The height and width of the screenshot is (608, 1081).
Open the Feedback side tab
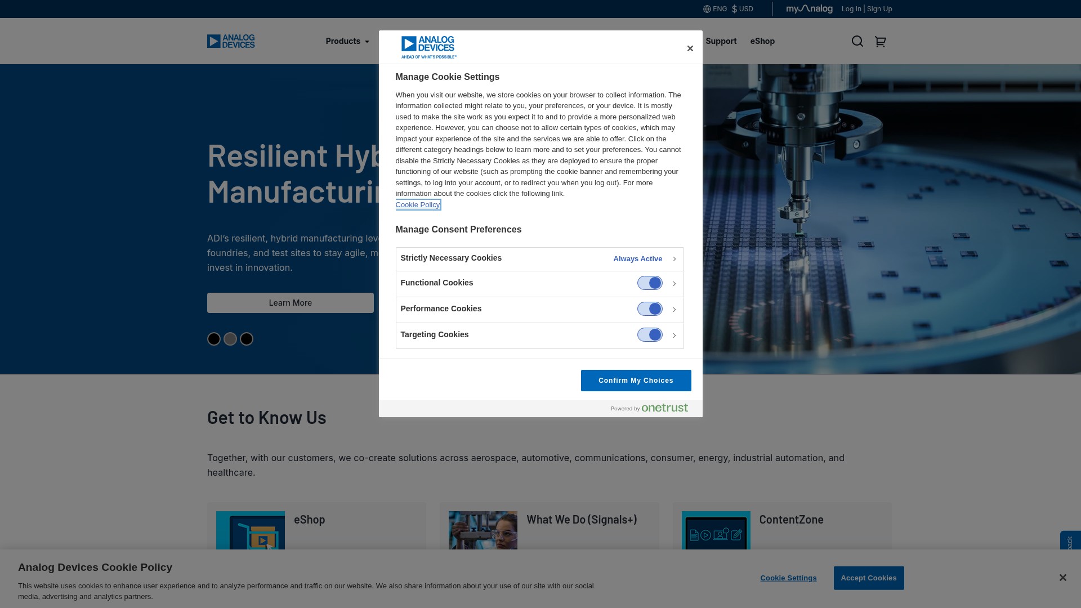[x=1070, y=542]
